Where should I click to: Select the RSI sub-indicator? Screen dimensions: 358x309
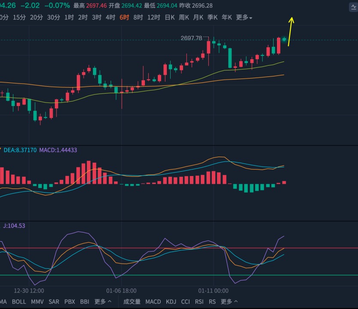point(199,302)
